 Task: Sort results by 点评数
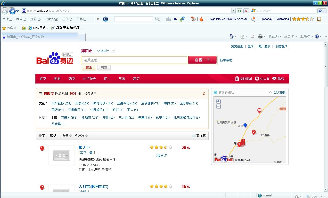81,136
